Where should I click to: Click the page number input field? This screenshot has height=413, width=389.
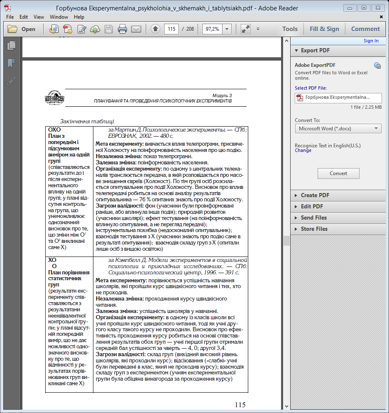point(171,29)
